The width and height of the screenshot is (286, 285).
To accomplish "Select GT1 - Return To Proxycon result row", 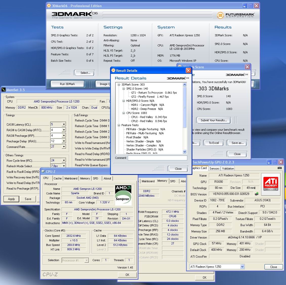I will click(x=154, y=93).
